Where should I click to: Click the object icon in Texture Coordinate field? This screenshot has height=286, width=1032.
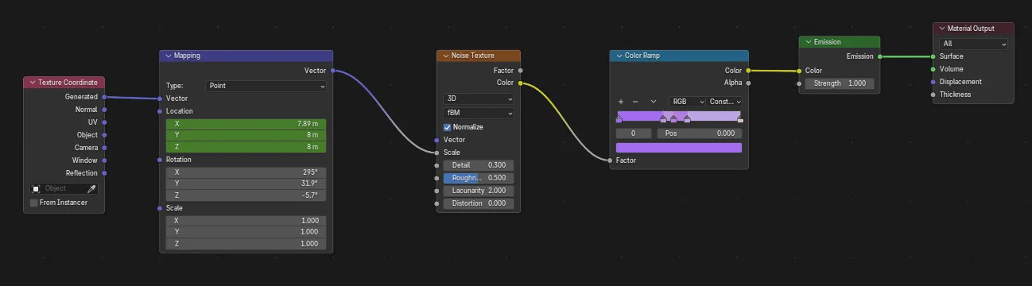[x=37, y=189]
